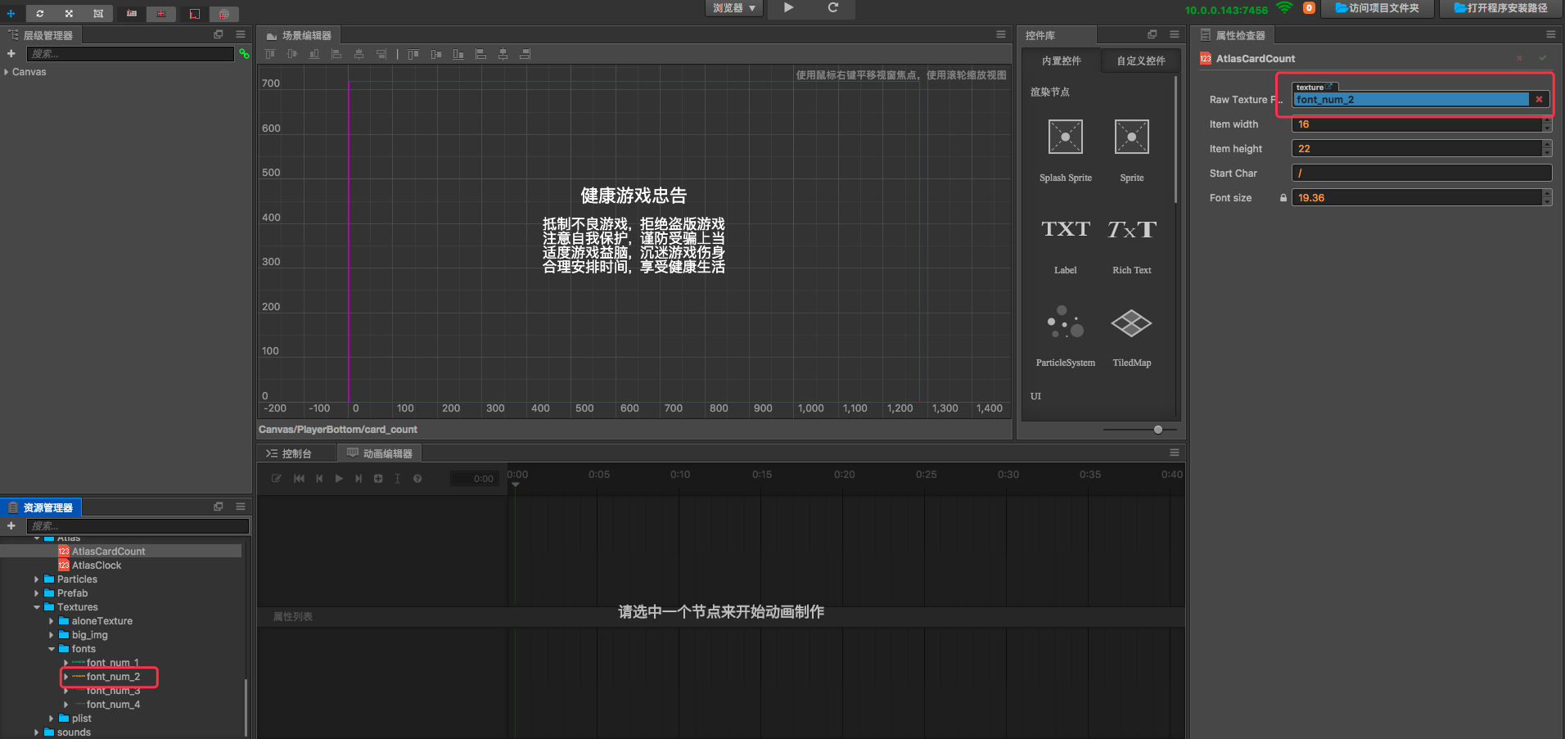Expand the plist folder
Image resolution: width=1565 pixels, height=739 pixels.
[52, 719]
